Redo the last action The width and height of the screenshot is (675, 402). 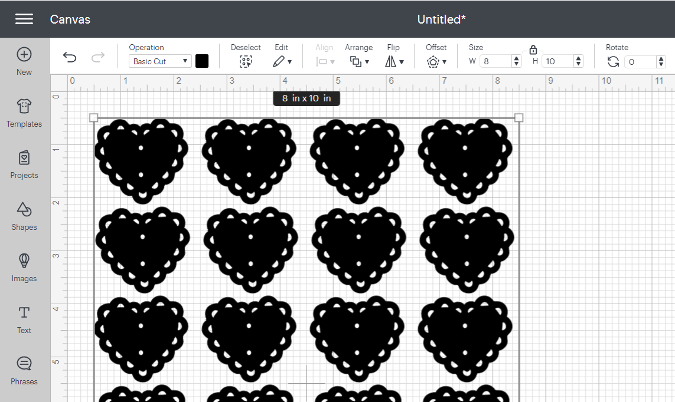point(97,57)
